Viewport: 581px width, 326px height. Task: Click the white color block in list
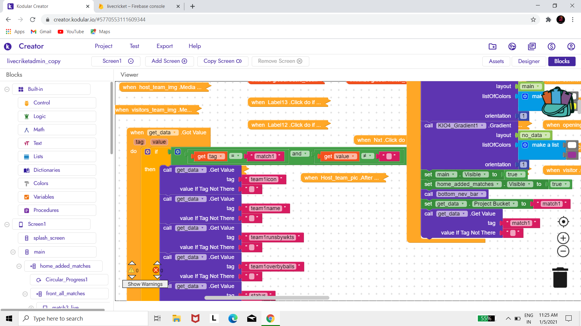(572, 145)
